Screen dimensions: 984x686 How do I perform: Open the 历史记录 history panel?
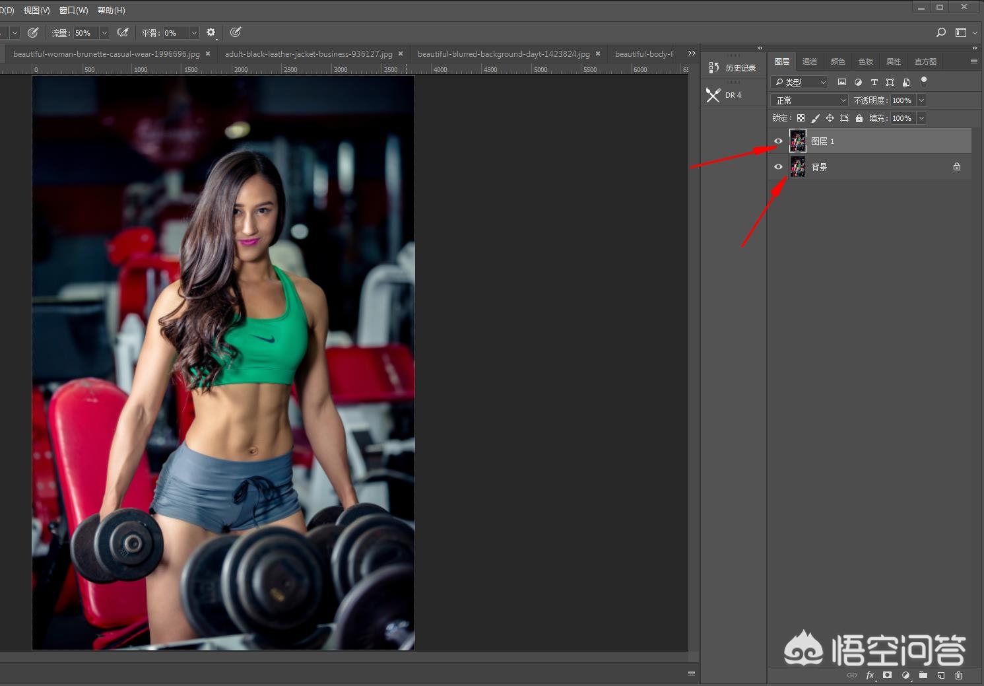tap(733, 68)
